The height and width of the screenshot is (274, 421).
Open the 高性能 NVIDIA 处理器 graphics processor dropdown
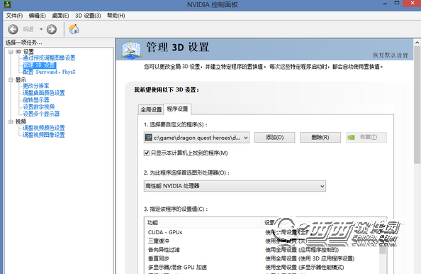pyautogui.click(x=235, y=186)
